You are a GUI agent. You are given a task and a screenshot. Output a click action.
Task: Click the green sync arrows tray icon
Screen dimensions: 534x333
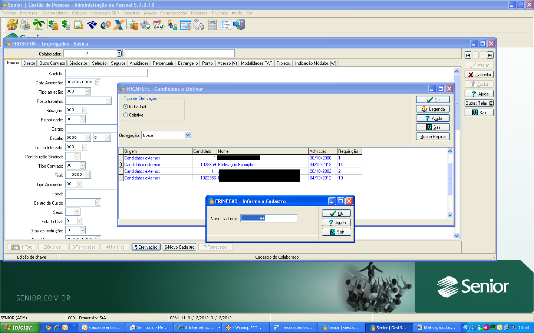[493, 327]
